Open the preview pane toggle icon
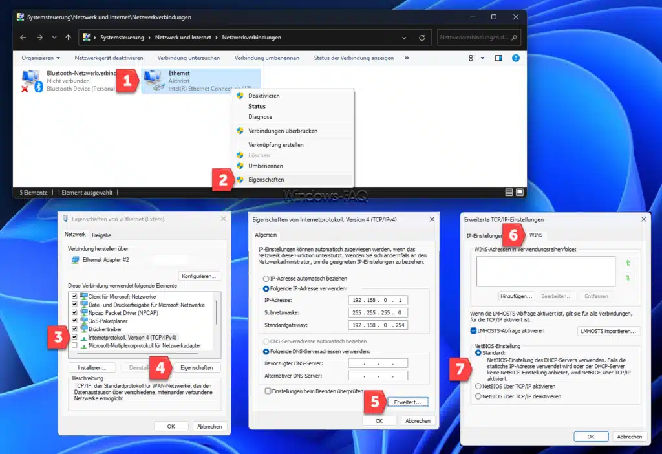The image size is (662, 454). click(x=498, y=58)
